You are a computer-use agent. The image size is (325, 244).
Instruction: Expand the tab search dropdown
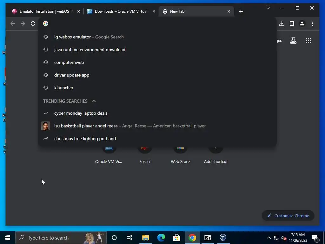pyautogui.click(x=268, y=8)
